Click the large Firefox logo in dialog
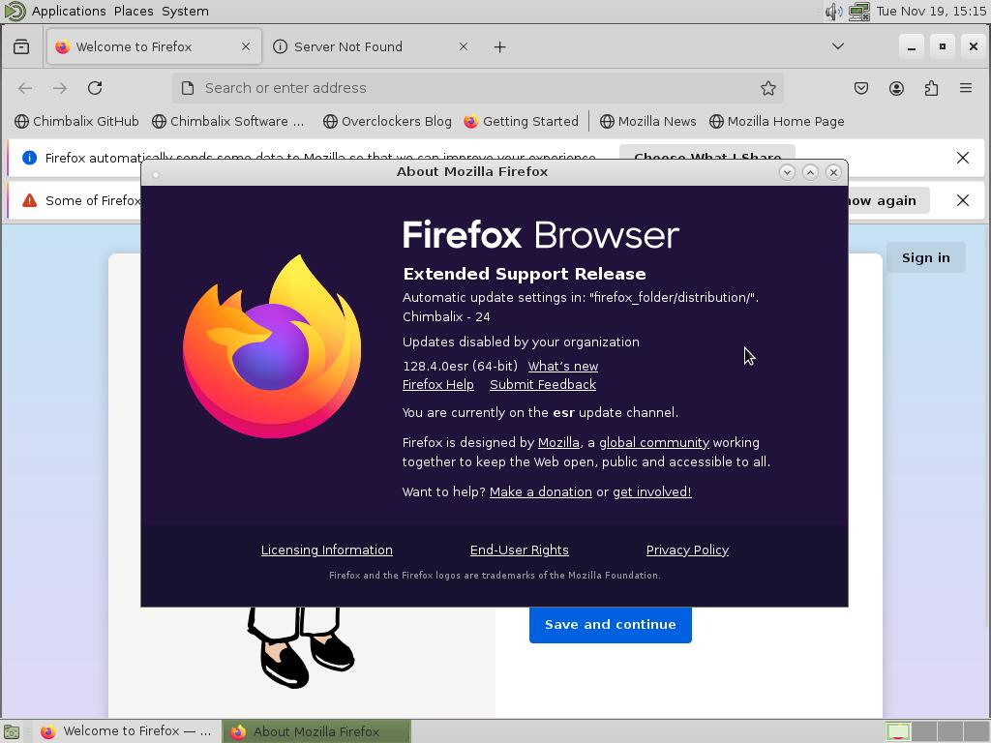The image size is (991, 743). coord(272,346)
